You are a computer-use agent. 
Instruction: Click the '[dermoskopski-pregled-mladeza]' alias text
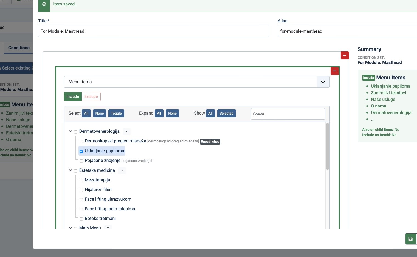point(173,141)
